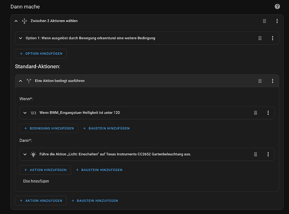Collapse 'Eine Aktion bedingt ausführen' section
The image size is (289, 214).
(21, 81)
